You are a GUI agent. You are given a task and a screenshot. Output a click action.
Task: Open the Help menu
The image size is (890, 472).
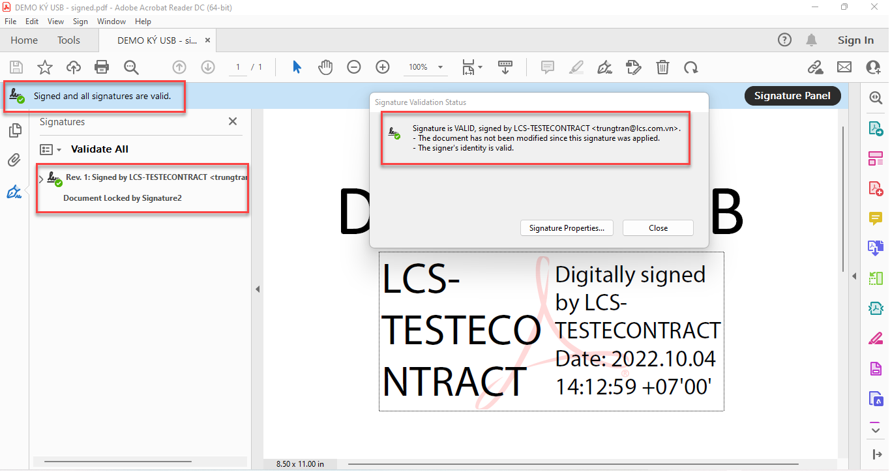click(143, 22)
